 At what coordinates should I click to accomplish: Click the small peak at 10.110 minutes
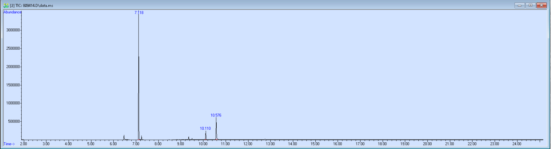tap(205, 136)
